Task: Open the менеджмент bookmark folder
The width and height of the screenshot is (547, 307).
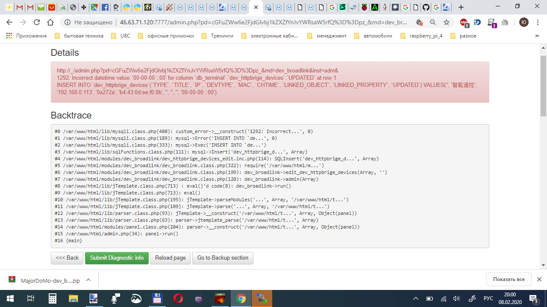Action: pyautogui.click(x=327, y=36)
